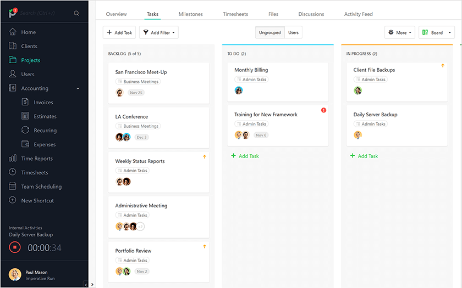Open Expenses under Accounting
This screenshot has width=462, height=288.
tap(44, 145)
